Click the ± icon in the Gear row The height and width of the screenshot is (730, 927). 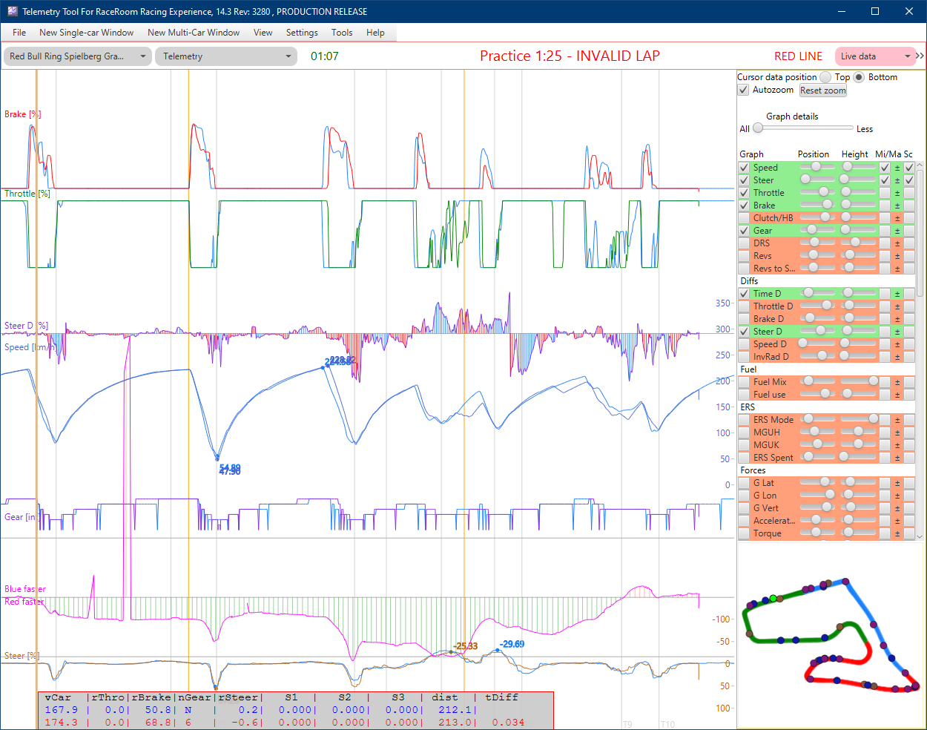897,231
